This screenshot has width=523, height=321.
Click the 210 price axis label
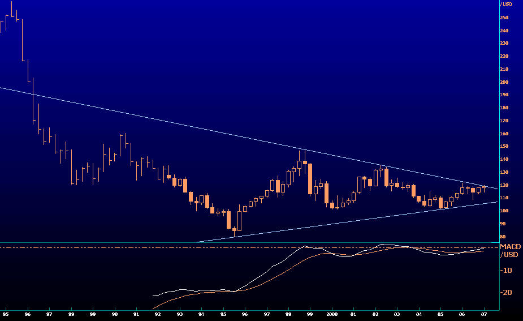point(504,69)
